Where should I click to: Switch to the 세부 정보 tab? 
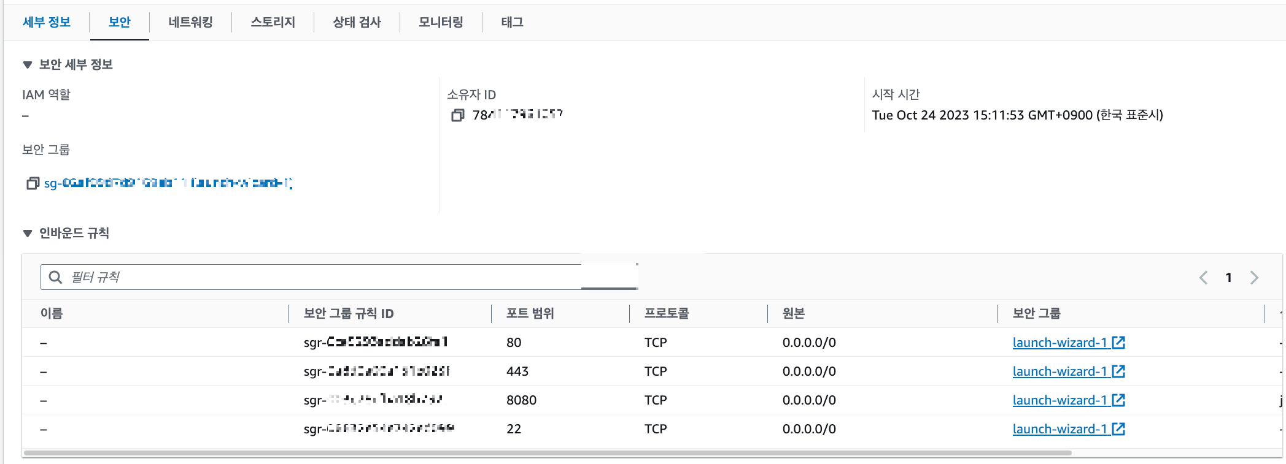(47, 22)
